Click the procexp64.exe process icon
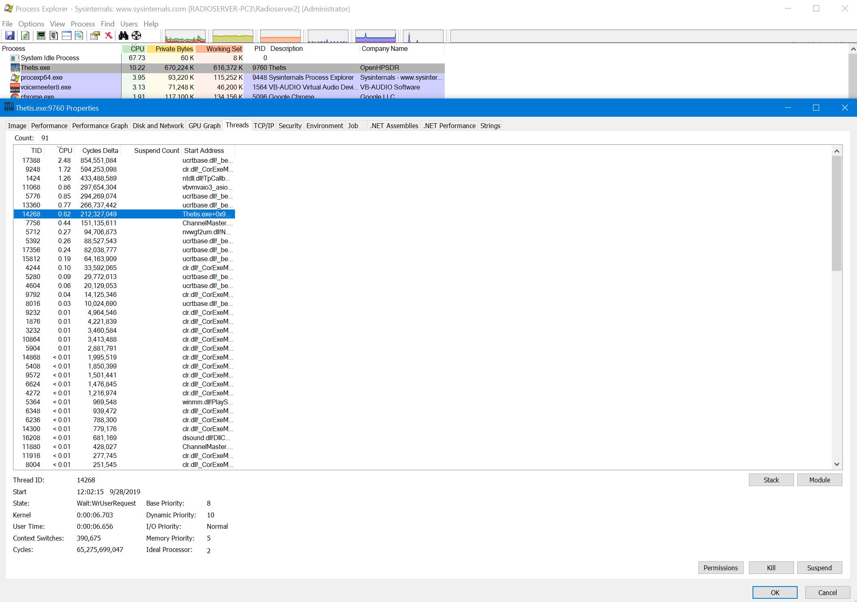 coord(15,77)
